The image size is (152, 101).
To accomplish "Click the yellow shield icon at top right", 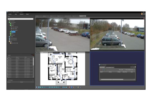I will click(142, 14).
